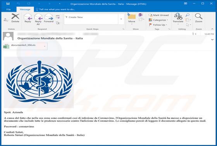Collapse the ribbon with the chevron
This screenshot has height=146, width=217.
(212, 29)
